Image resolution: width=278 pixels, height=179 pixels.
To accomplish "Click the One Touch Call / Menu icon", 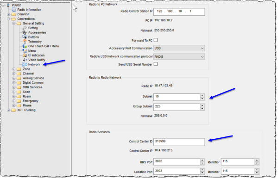I will pyautogui.click(x=25, y=46).
